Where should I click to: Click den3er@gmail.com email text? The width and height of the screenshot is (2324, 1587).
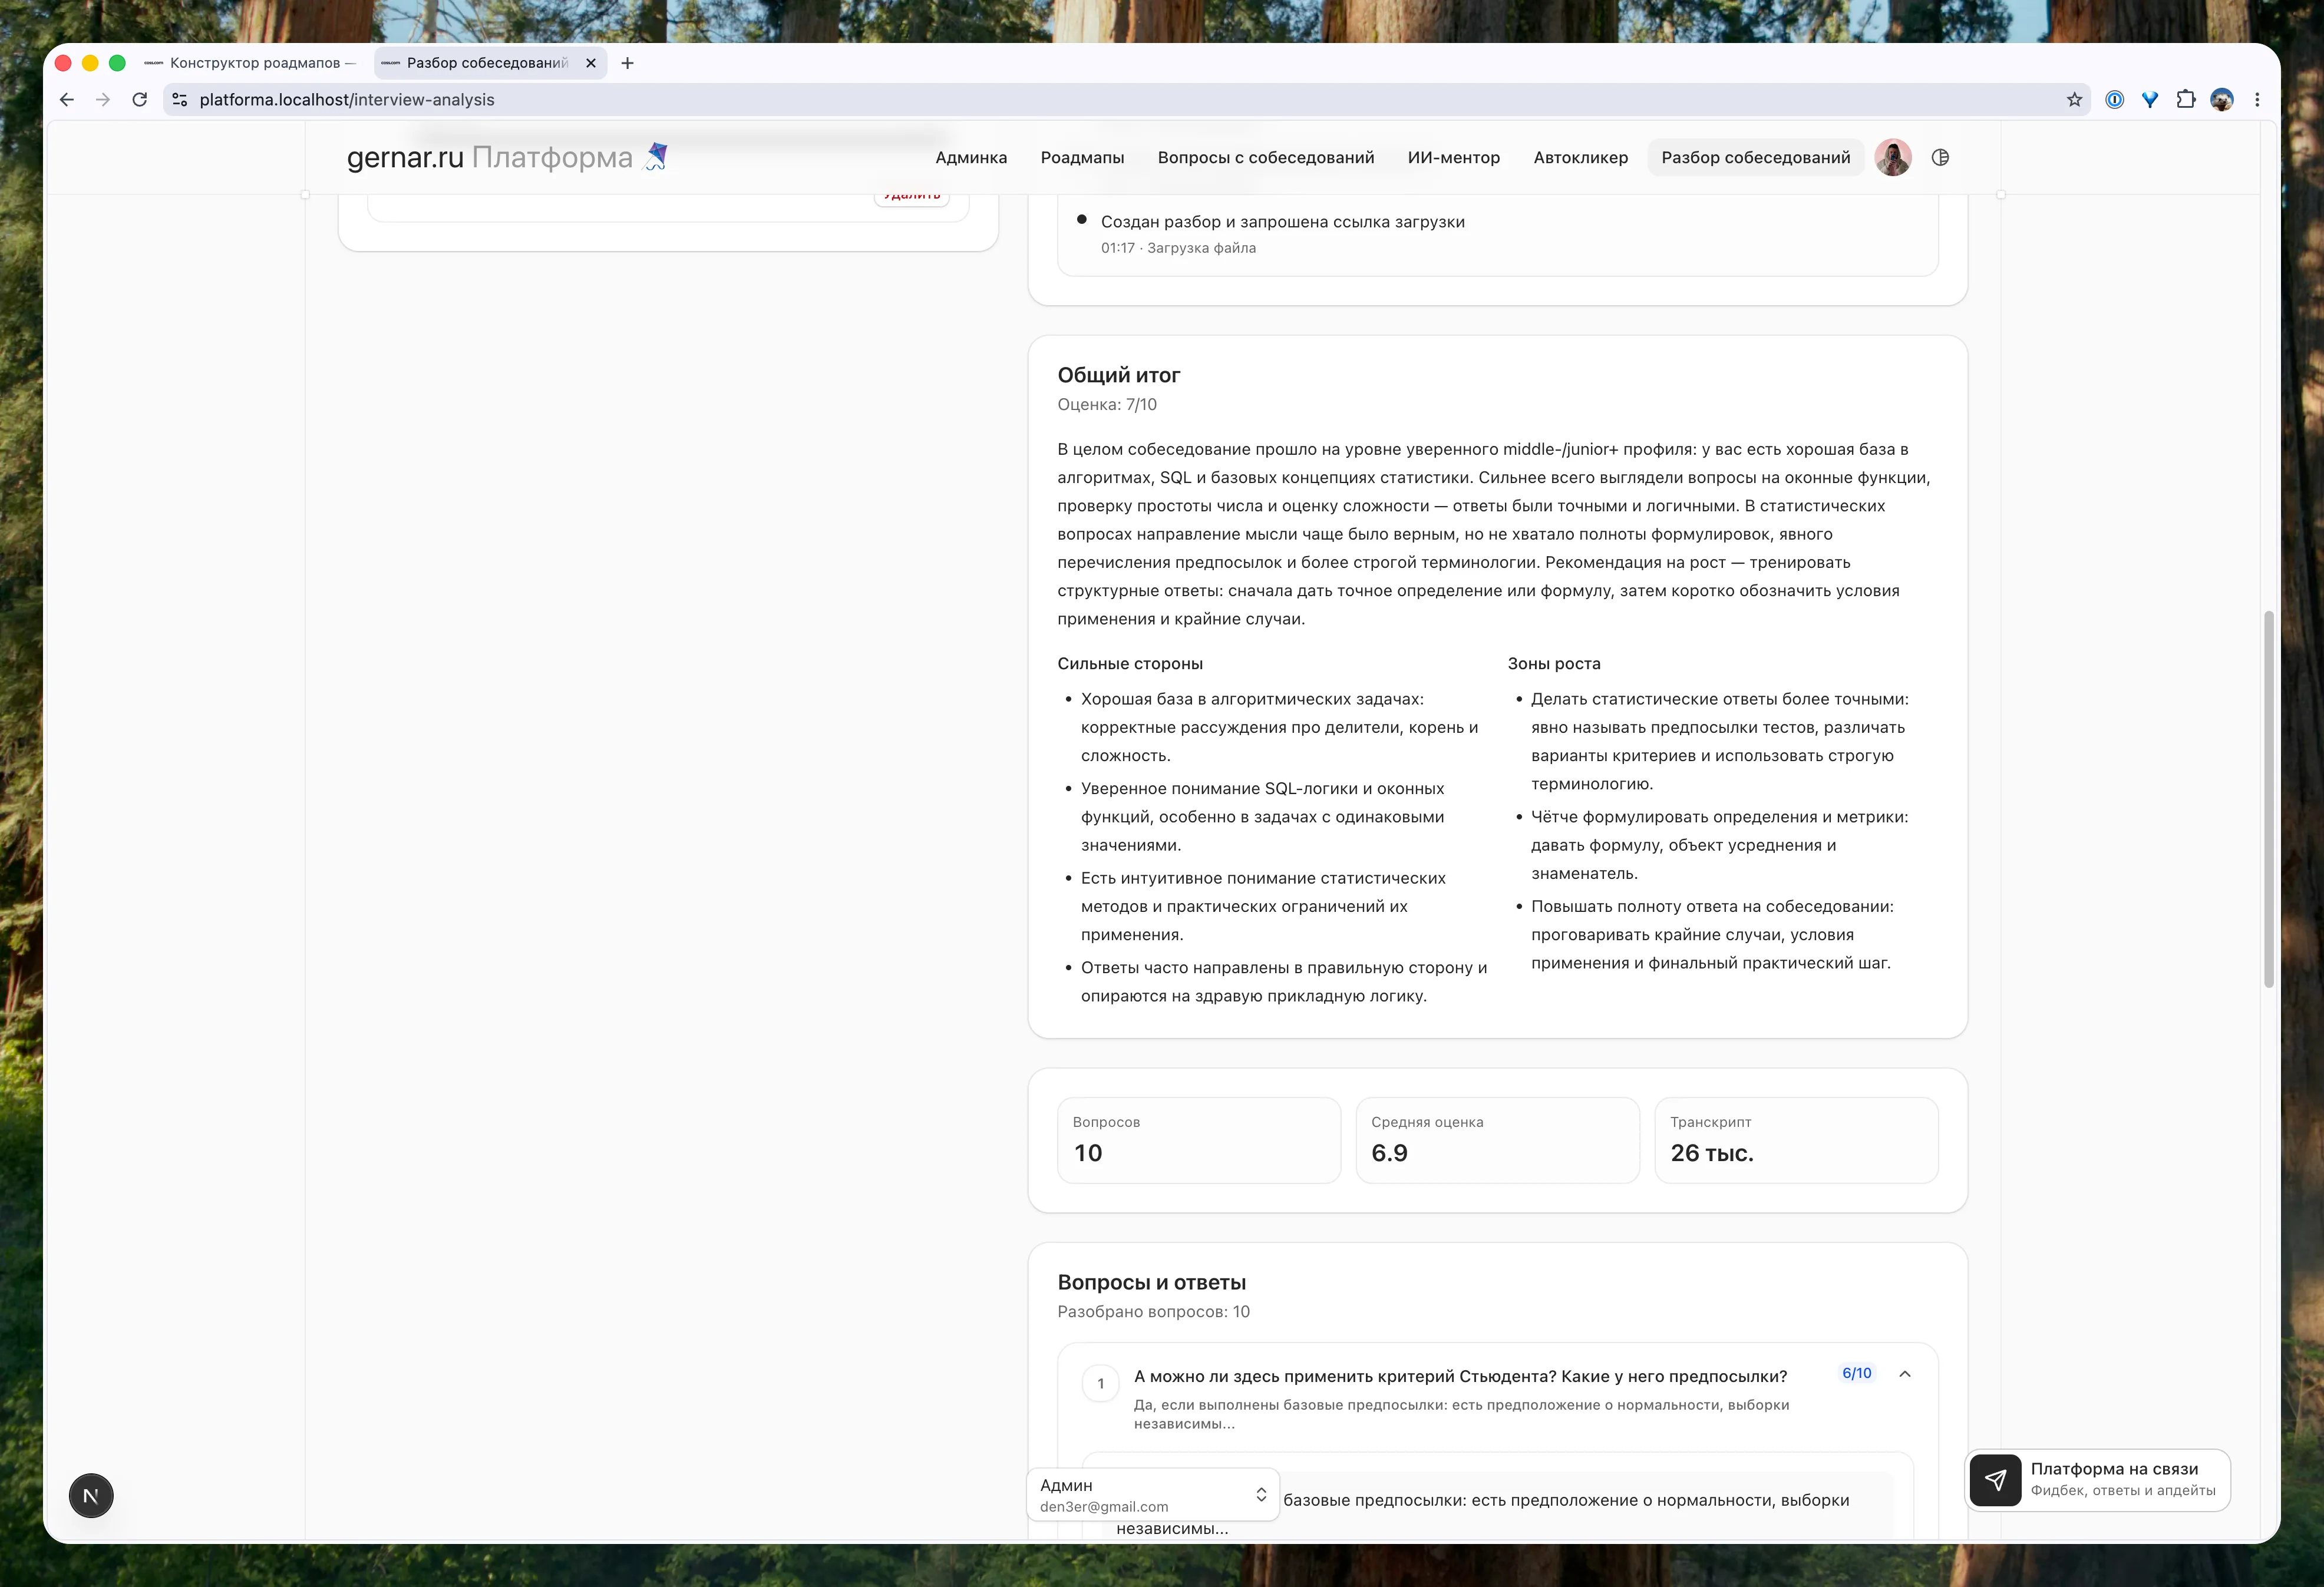tap(1103, 1507)
